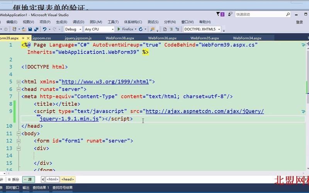Screen dimensions: 309x193
Task: Collapse the body element on line 11
Action: pyautogui.click(x=19, y=134)
